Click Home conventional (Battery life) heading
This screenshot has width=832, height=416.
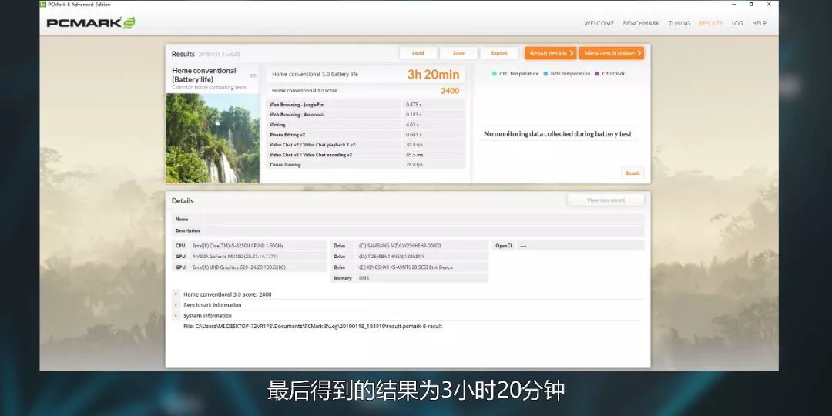(x=203, y=75)
